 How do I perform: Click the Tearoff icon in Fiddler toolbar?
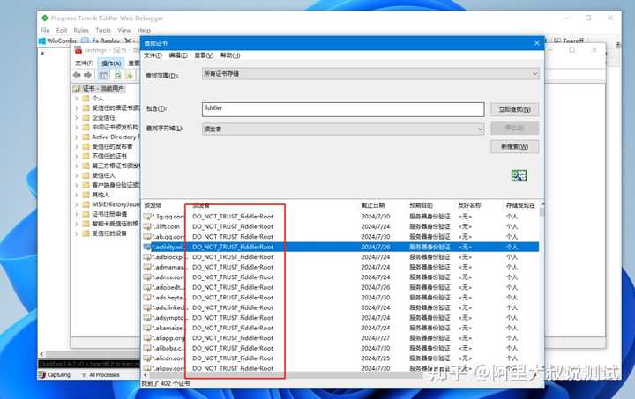(569, 41)
